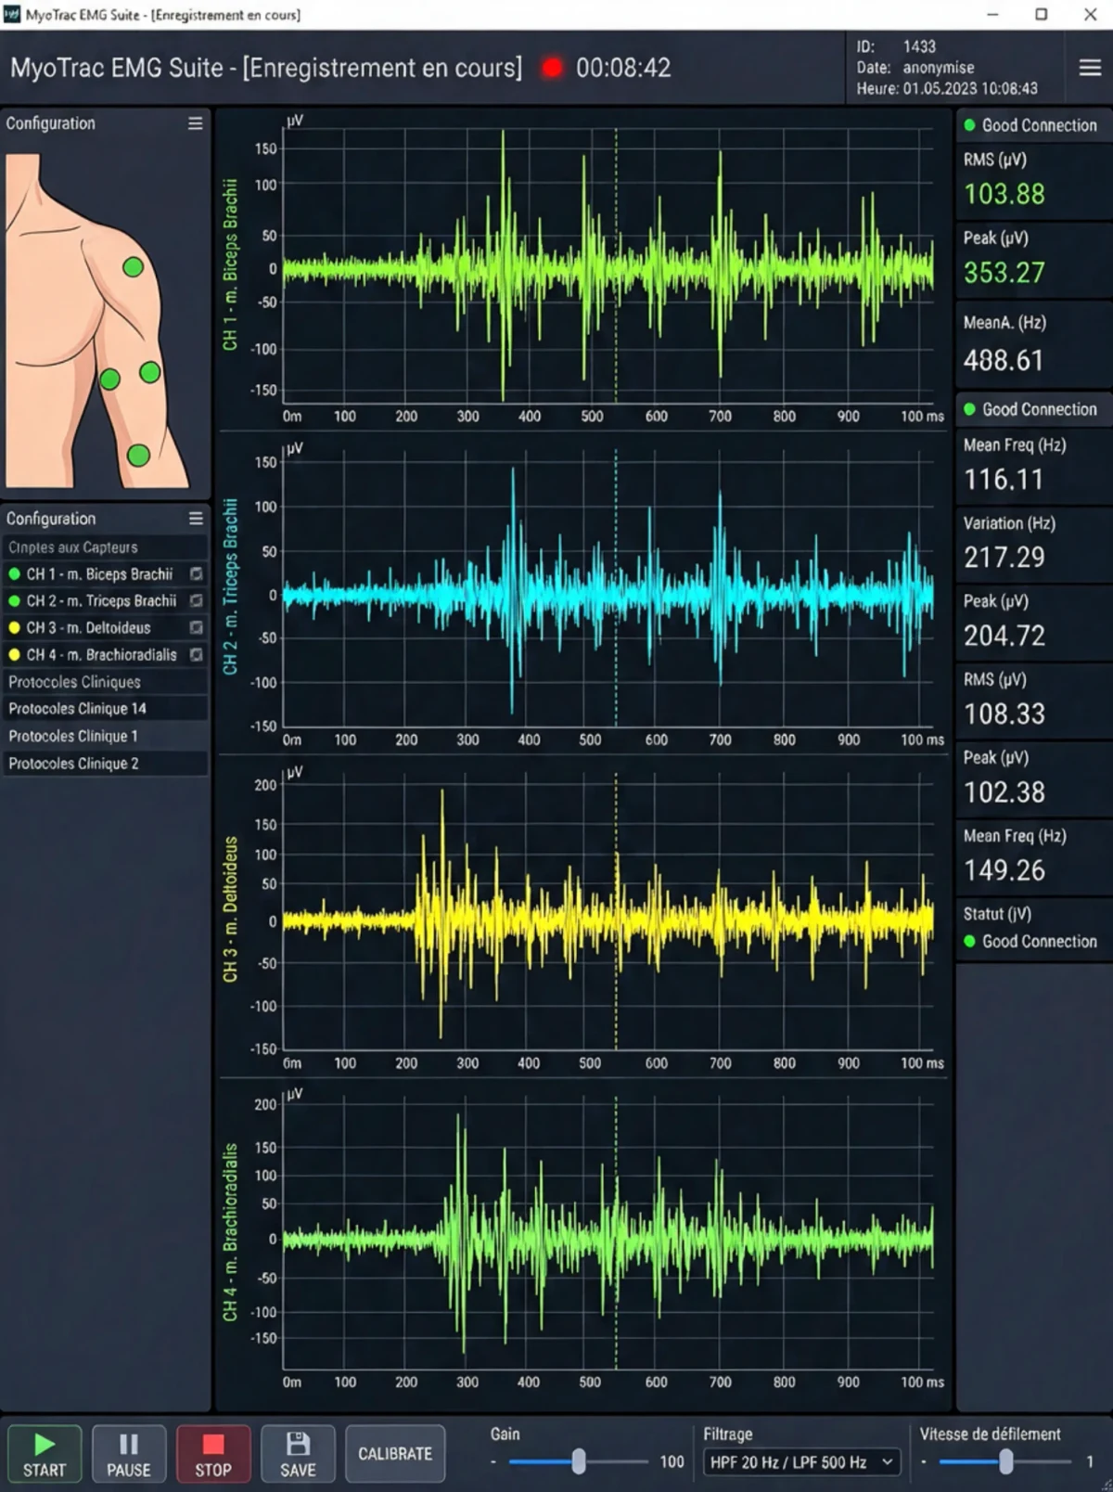Image resolution: width=1113 pixels, height=1492 pixels.
Task: Click the MyoTrac app icon in title bar
Action: point(12,14)
